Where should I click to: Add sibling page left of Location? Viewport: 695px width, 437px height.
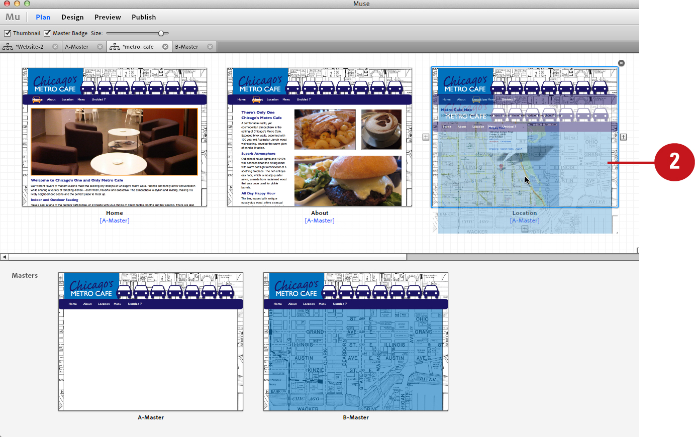tap(426, 137)
